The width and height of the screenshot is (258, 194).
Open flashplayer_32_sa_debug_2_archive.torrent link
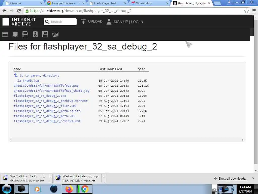tap(51, 101)
